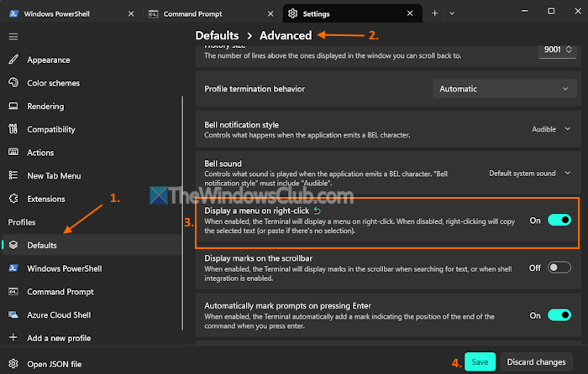The image size is (588, 374).
Task: Click the History size value field
Action: [552, 49]
